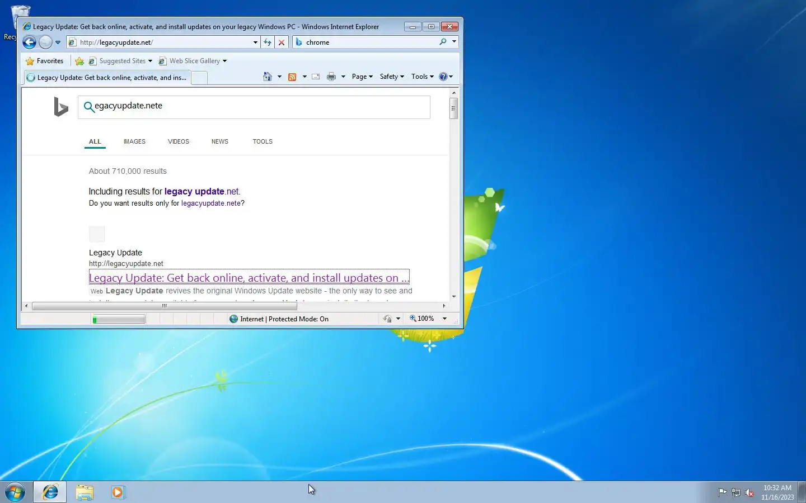Click the Show desktop button at taskbar end
The width and height of the screenshot is (806, 503).
(802, 492)
